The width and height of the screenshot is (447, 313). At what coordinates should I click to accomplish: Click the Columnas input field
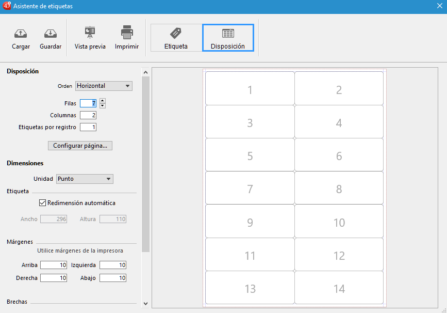[x=88, y=115]
